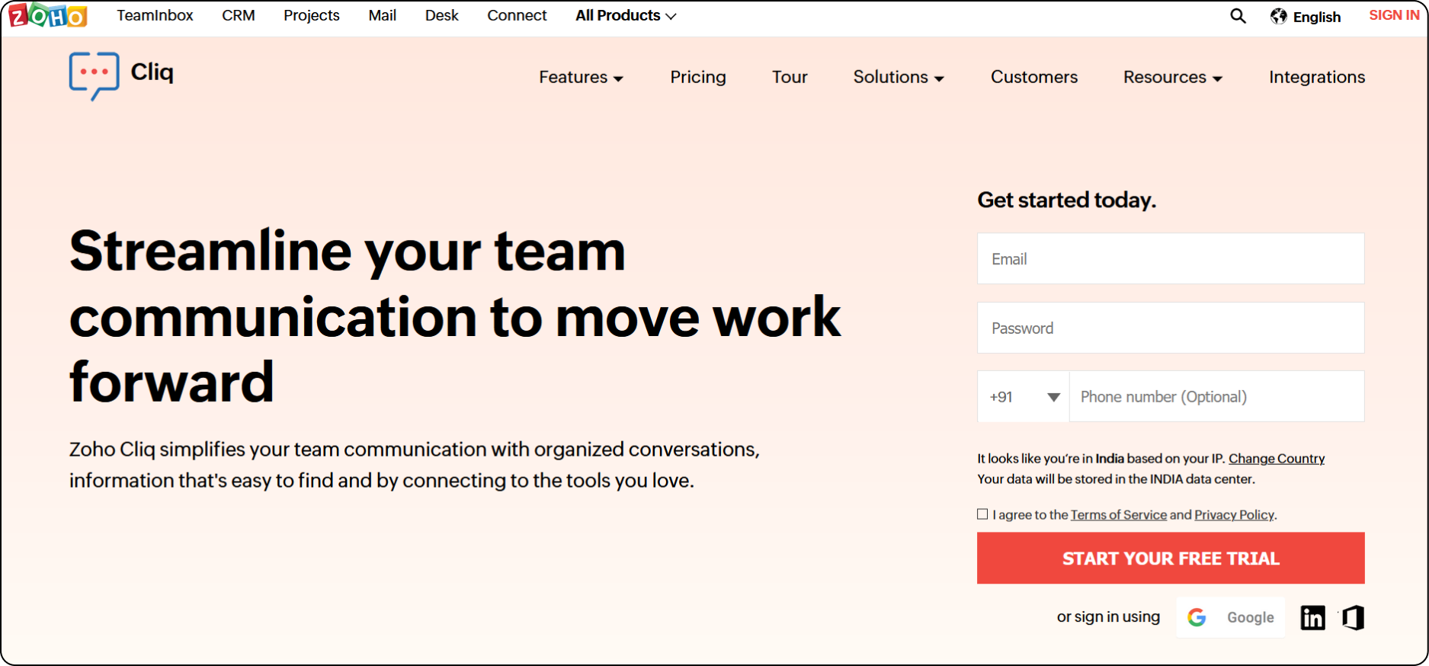Click the 'Get started today.' heading
1429x666 pixels.
[1067, 200]
